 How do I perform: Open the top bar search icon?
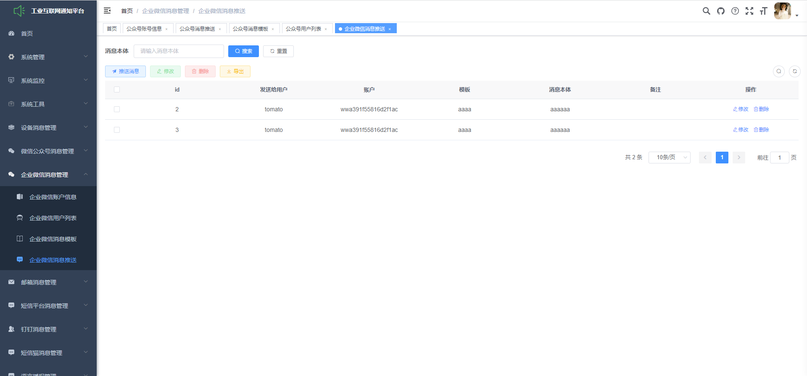click(707, 11)
